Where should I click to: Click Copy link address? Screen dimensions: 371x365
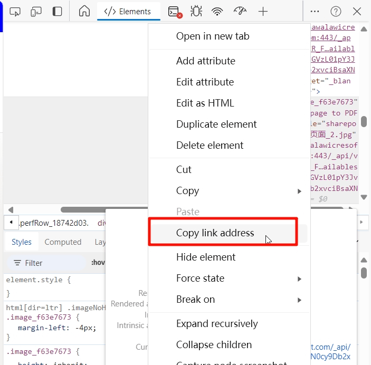(229, 233)
